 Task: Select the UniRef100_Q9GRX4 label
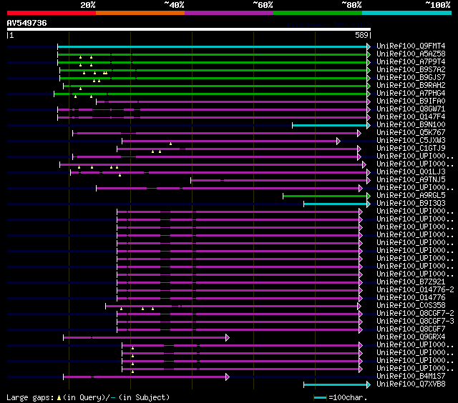[411, 337]
